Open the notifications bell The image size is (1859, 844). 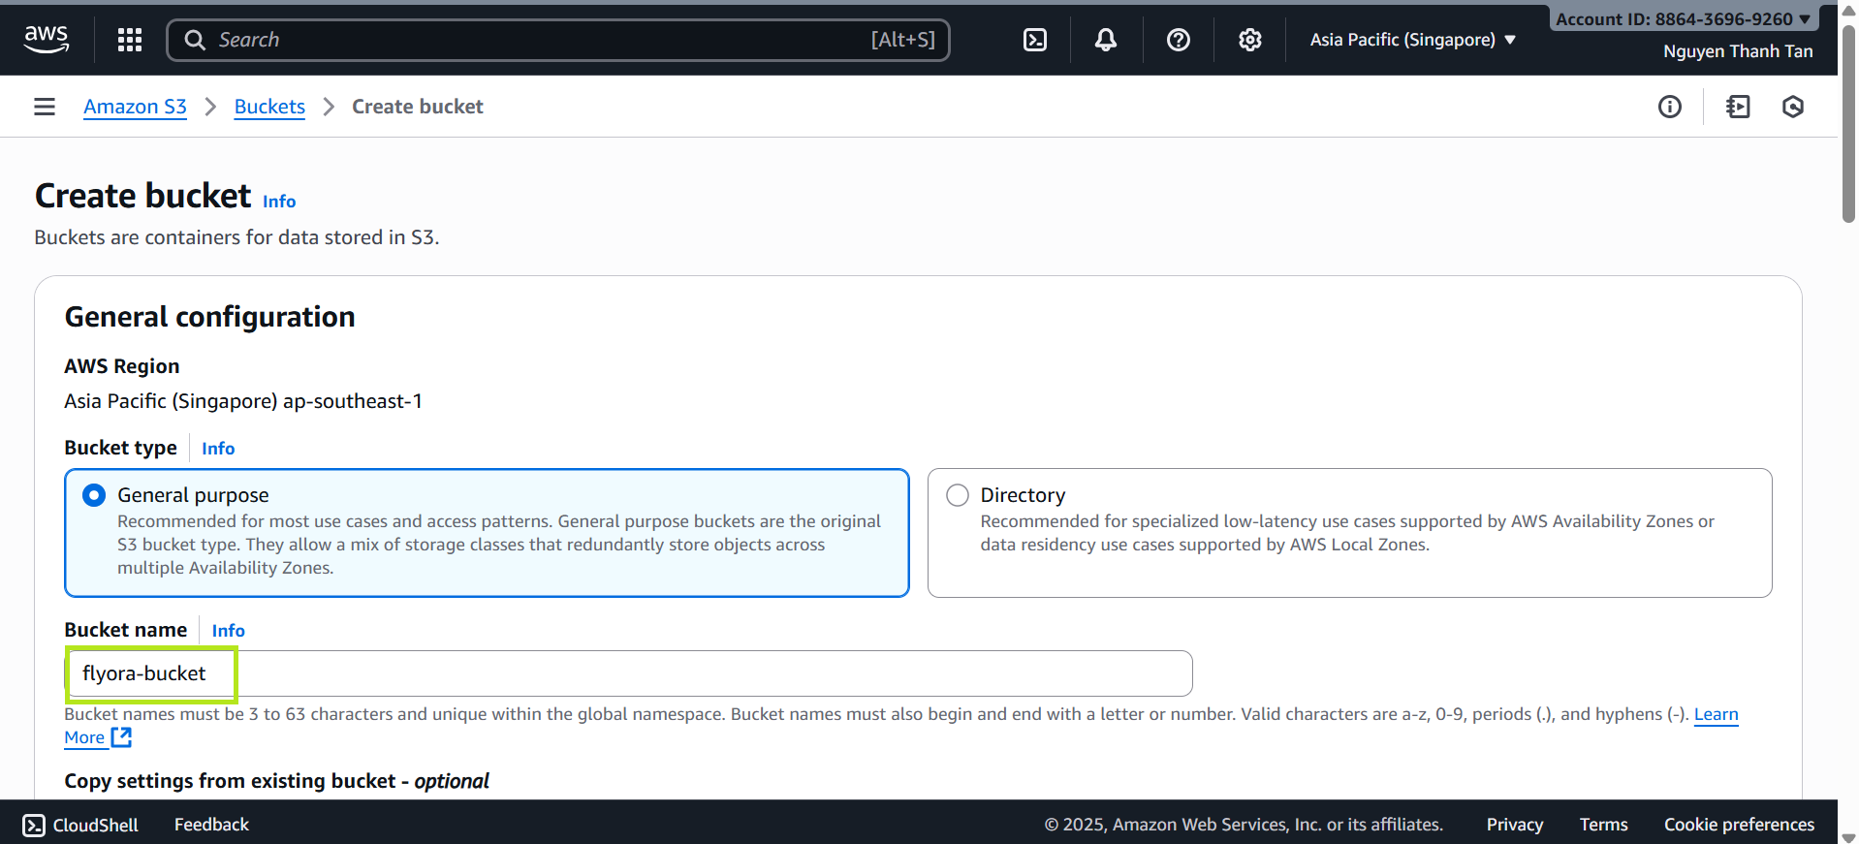pos(1105,40)
